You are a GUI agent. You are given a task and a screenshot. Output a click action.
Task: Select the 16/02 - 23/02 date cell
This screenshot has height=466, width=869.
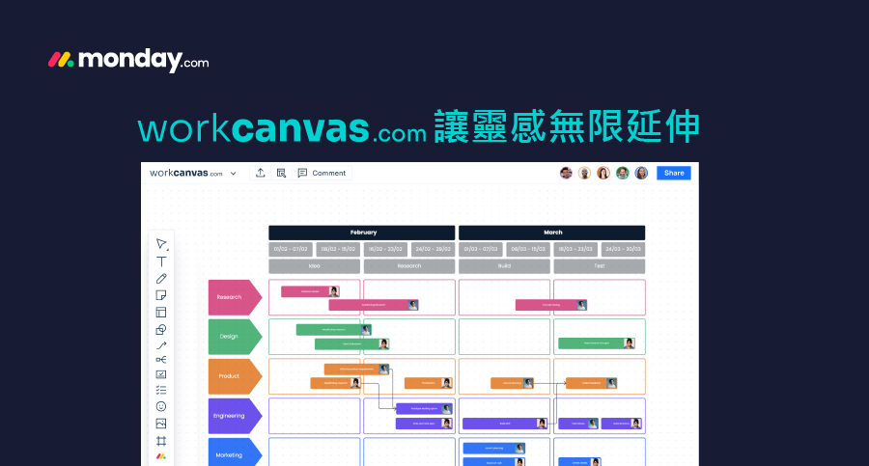tap(385, 249)
